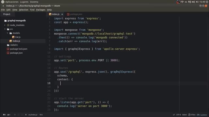Select the node_modules folder
209x117 pixels.
click(17, 25)
